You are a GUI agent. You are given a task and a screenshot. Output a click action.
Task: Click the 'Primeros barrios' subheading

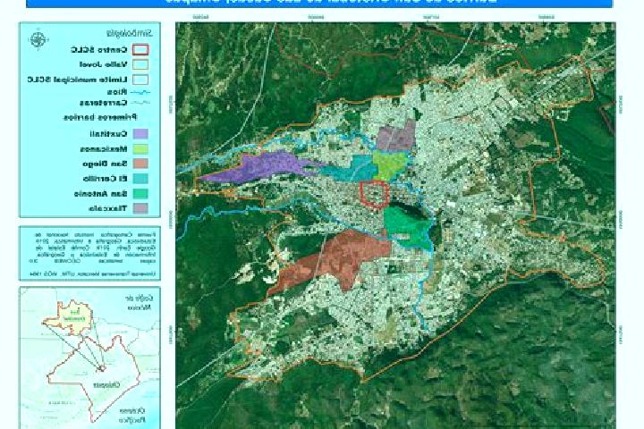[100, 117]
